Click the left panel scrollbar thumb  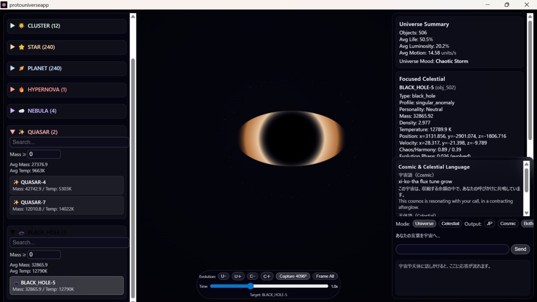[x=133, y=178]
